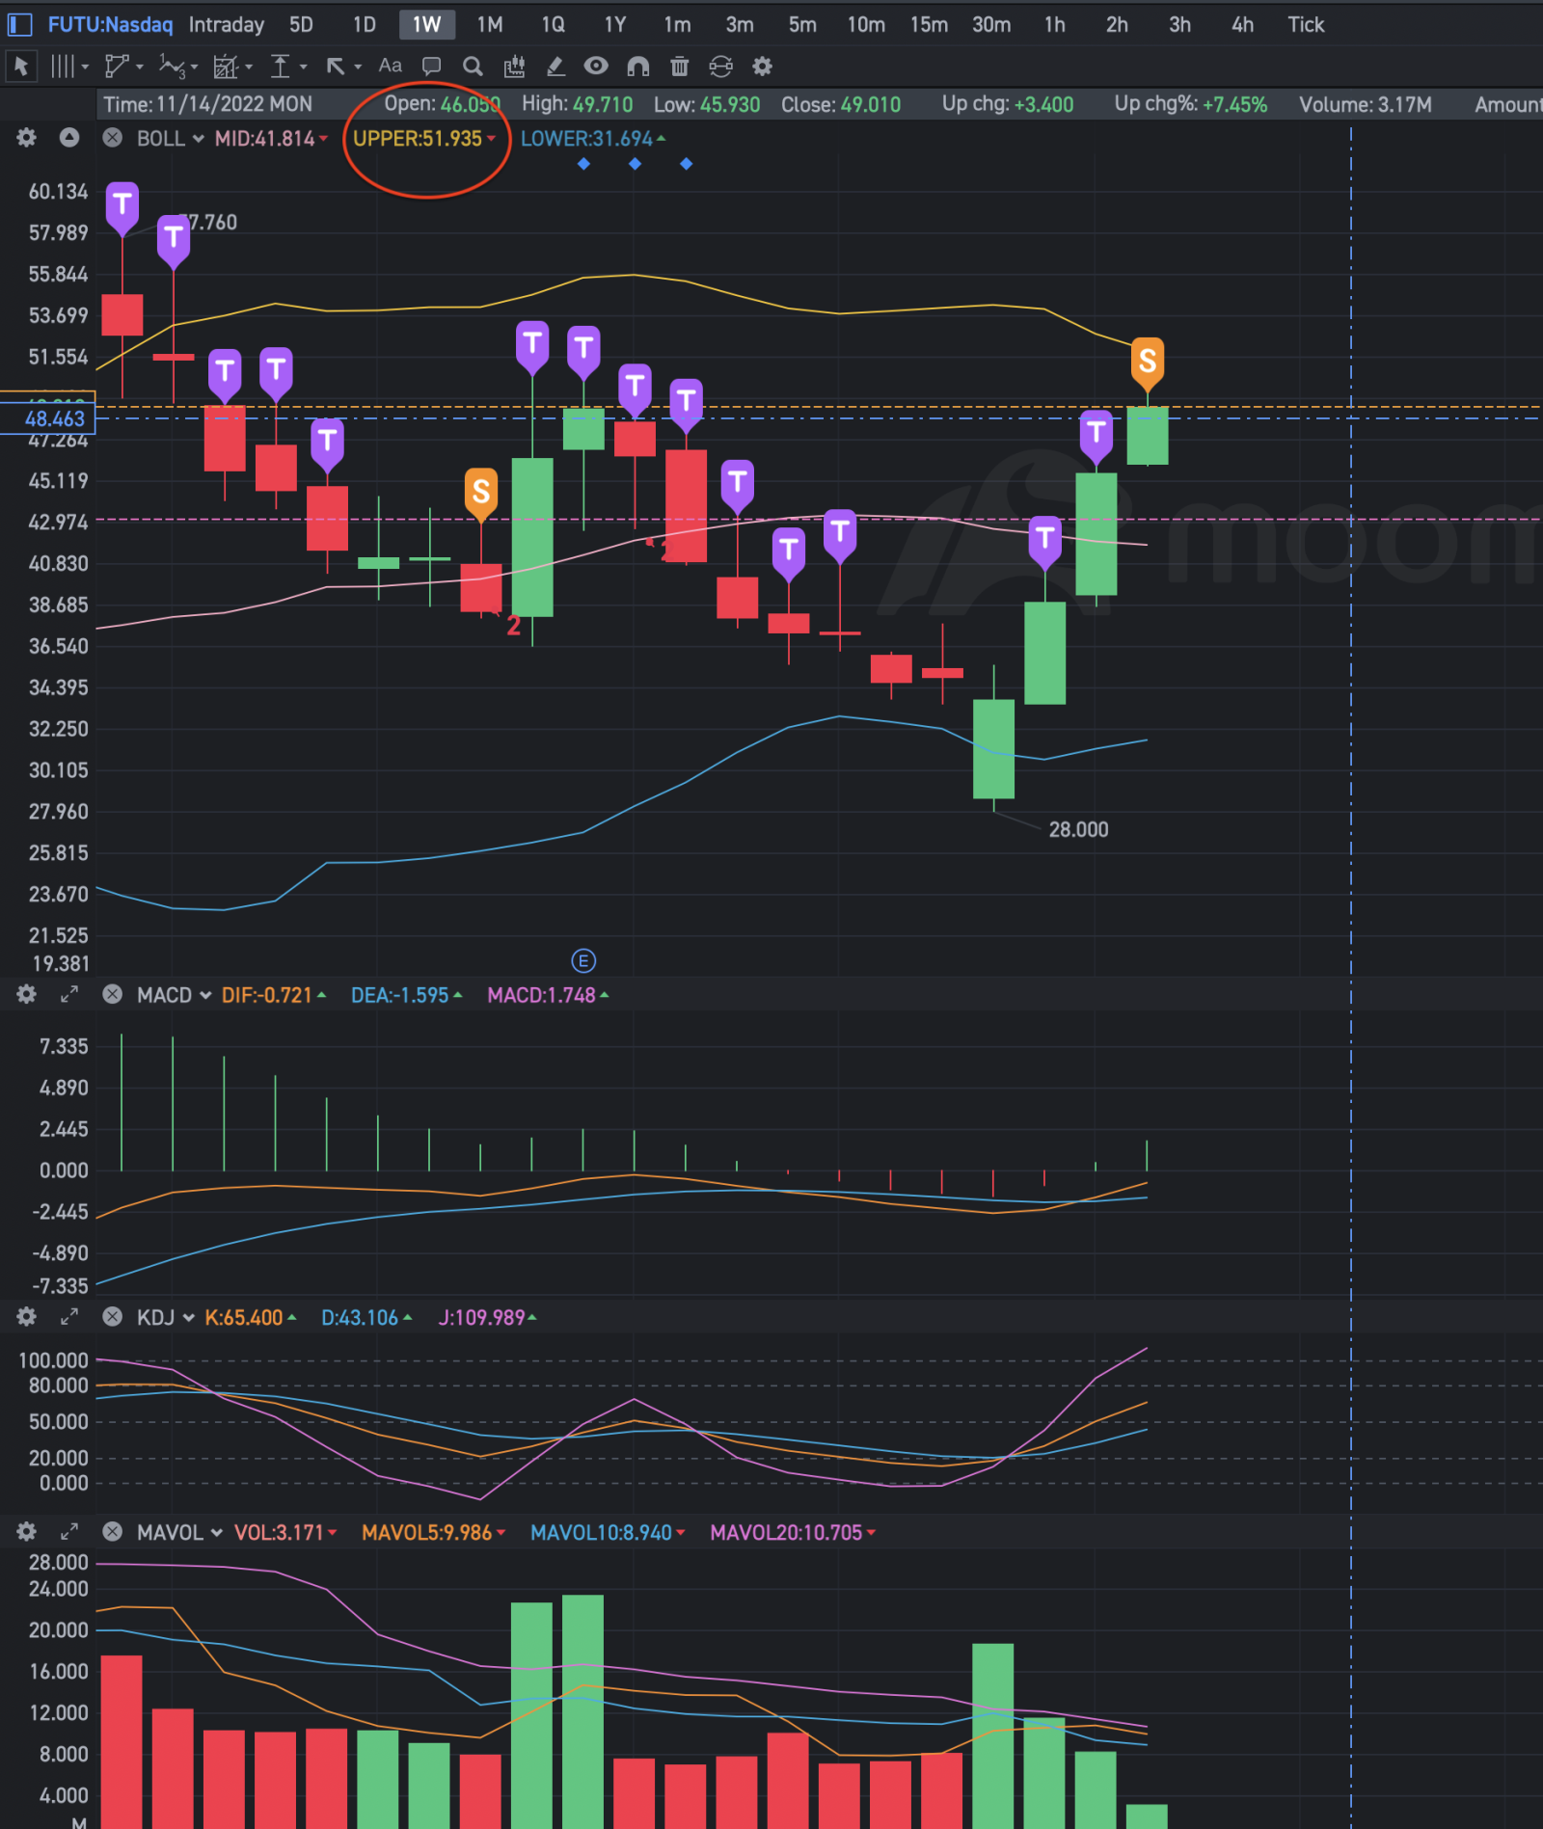
Task: Expand the wave tool dropdown arrow
Action: 194,67
